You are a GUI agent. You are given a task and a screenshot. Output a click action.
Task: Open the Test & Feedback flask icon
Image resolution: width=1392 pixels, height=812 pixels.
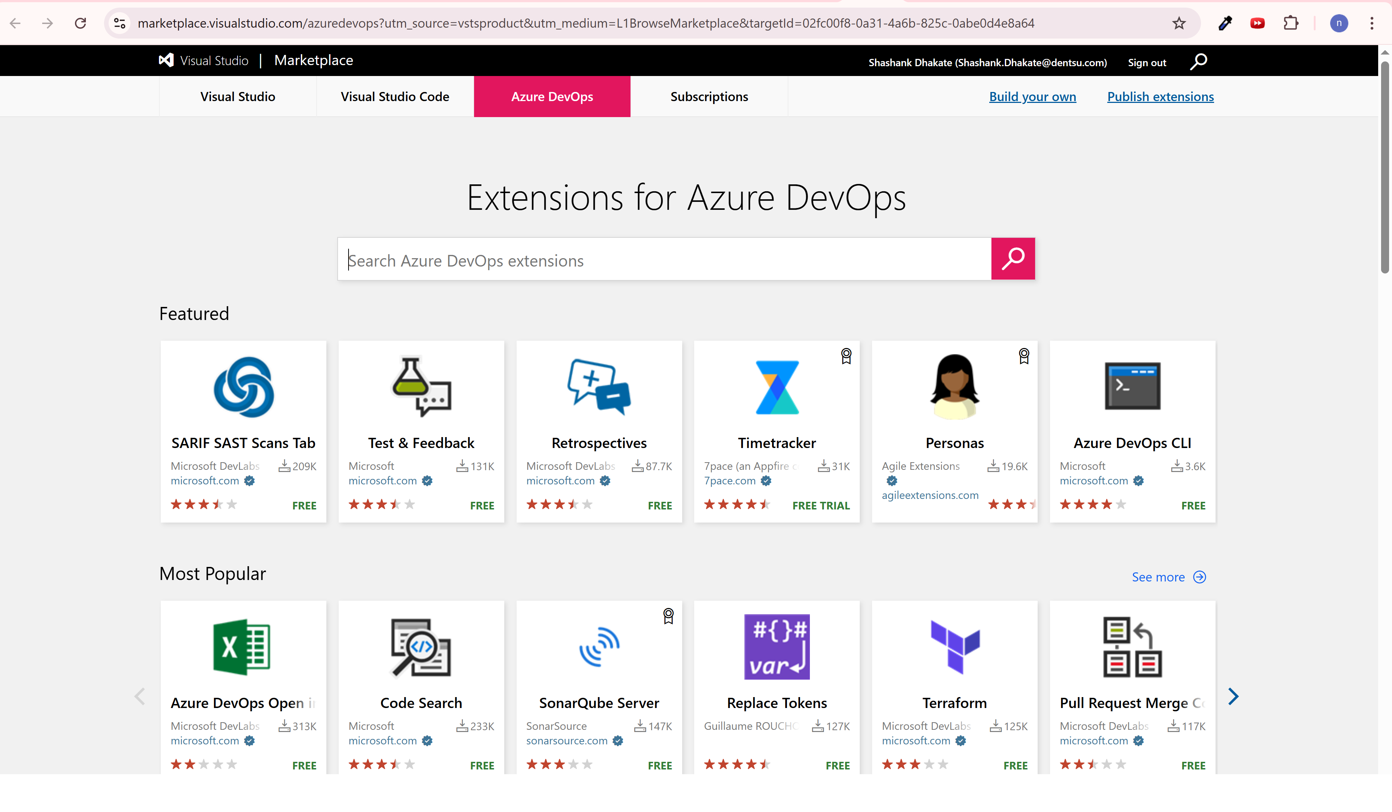[x=421, y=387]
